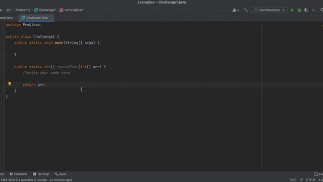Run with coverage shield icon
The height and width of the screenshot is (182, 323).
point(306,10)
